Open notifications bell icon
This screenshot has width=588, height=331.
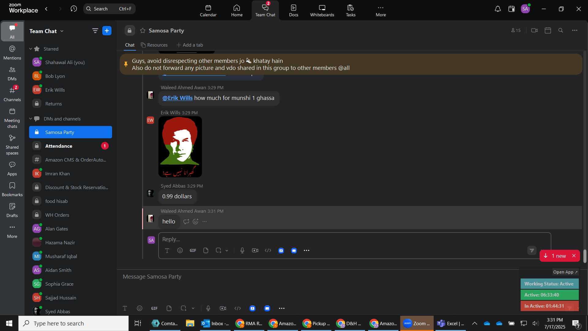(x=498, y=9)
